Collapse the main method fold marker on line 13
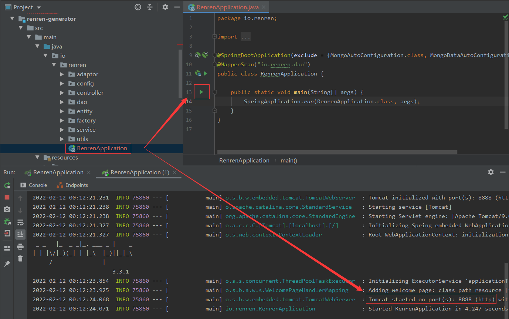 click(x=214, y=92)
